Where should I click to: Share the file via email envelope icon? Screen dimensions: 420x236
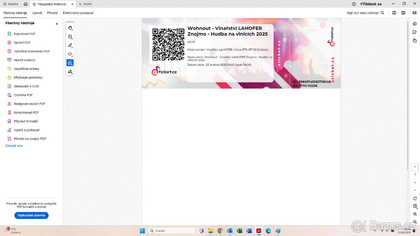tap(414, 13)
